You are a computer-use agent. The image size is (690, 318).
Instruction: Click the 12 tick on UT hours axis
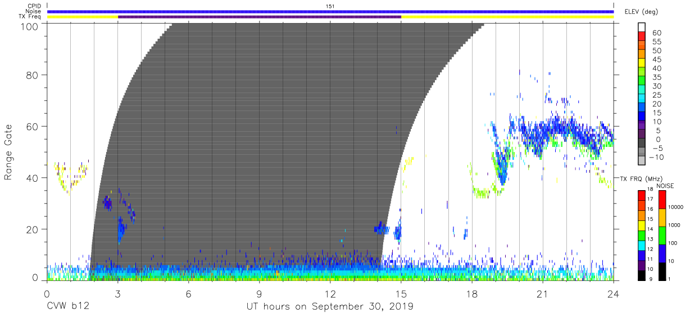[x=330, y=293]
